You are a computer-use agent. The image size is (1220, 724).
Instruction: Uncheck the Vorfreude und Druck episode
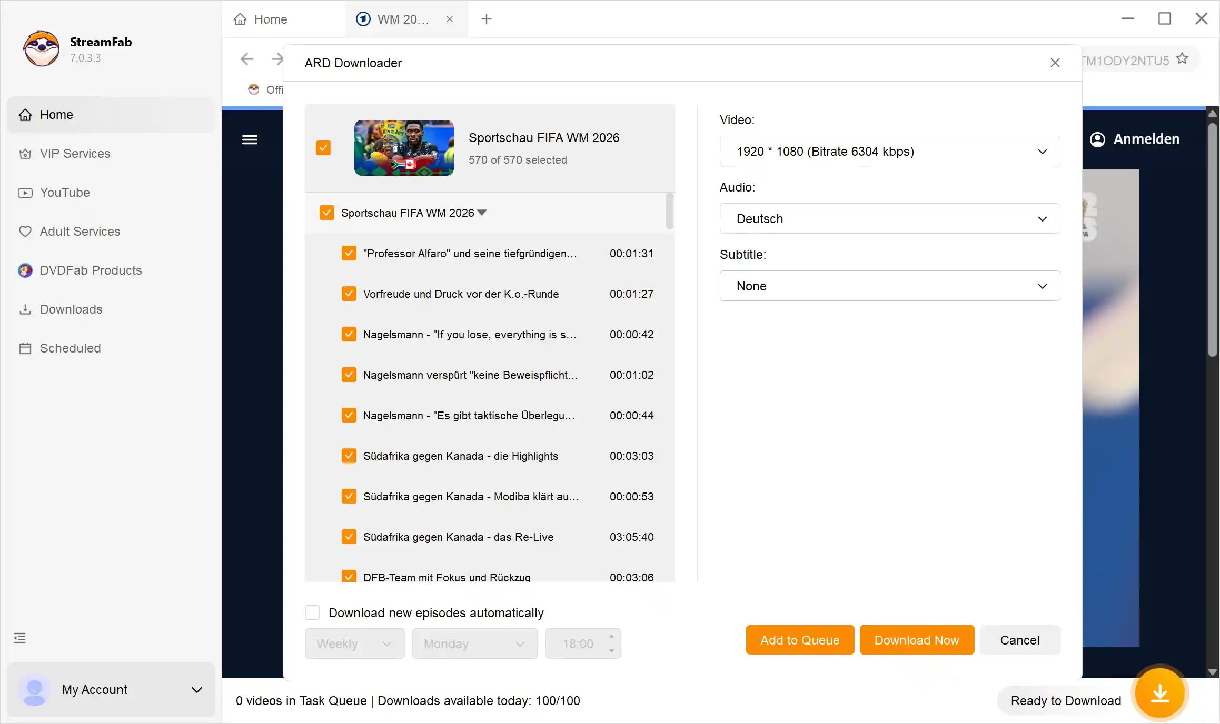[349, 294]
